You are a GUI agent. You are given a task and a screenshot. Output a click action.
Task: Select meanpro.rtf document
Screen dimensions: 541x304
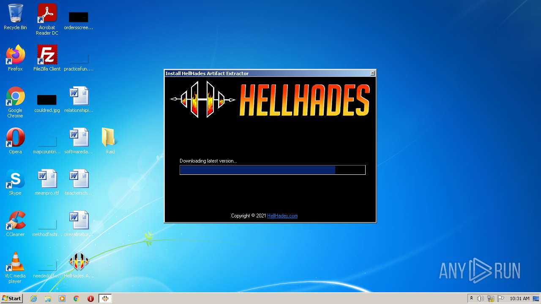(x=47, y=182)
